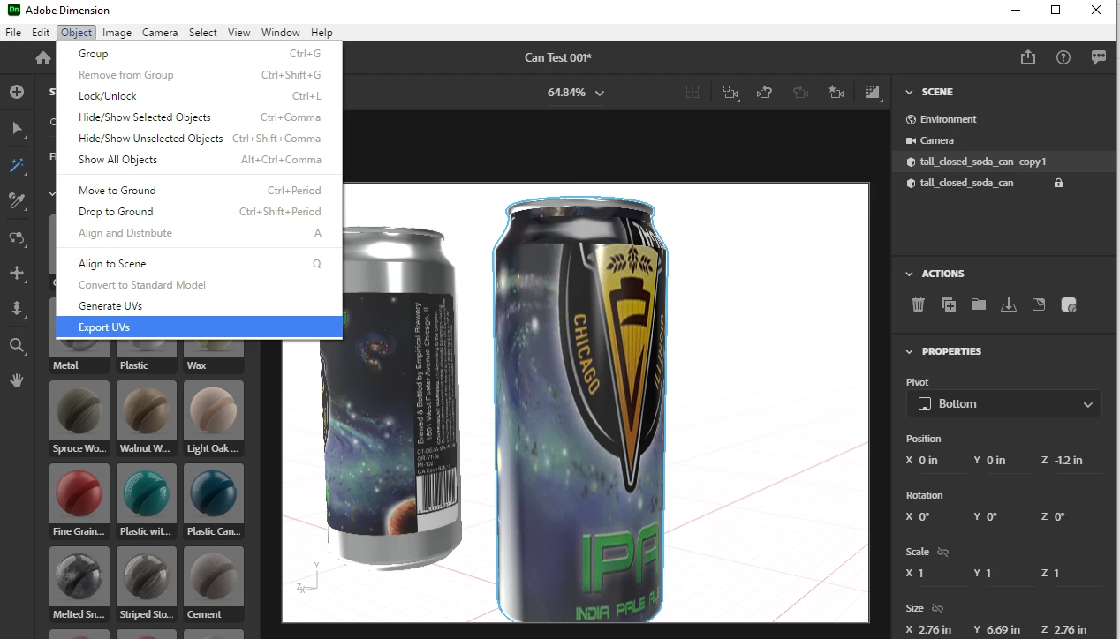Activate the Select tool arrow

[17, 129]
